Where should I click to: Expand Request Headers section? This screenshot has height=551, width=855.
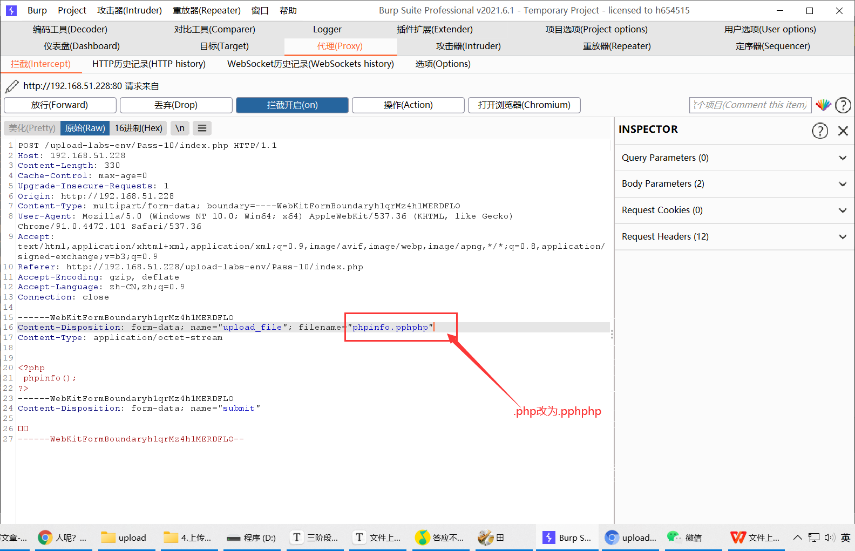pos(734,236)
